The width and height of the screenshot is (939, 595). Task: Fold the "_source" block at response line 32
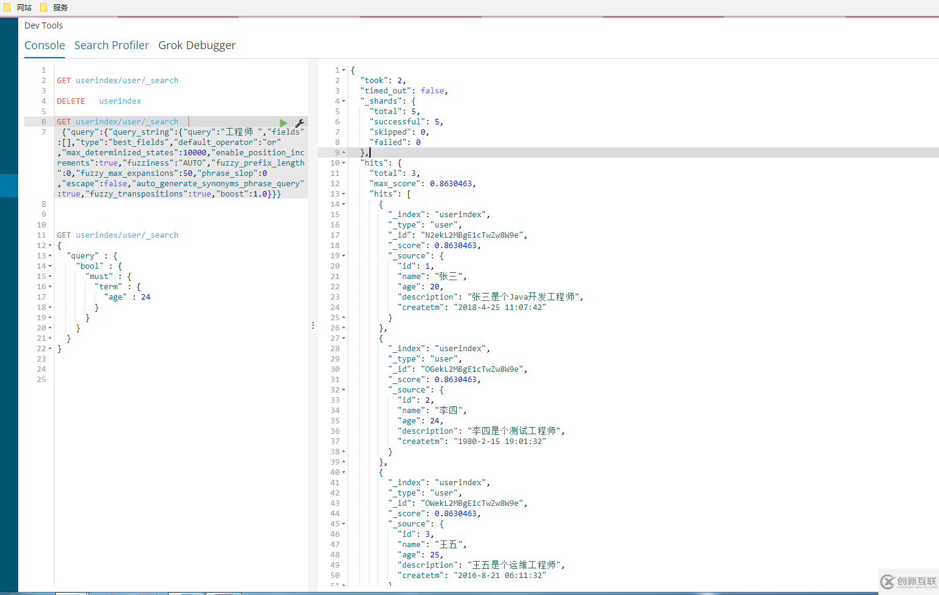point(343,390)
